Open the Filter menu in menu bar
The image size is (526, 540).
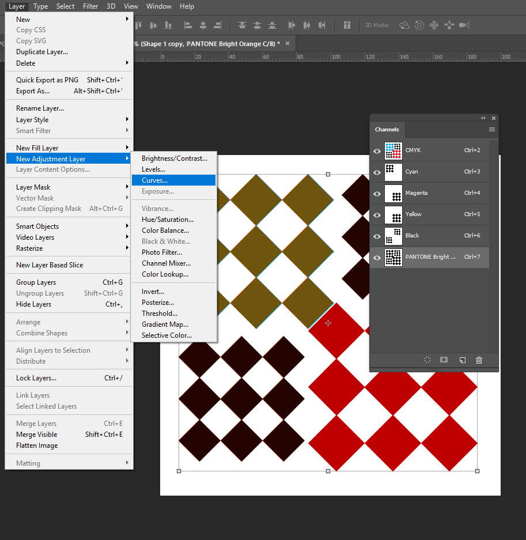pyautogui.click(x=90, y=6)
